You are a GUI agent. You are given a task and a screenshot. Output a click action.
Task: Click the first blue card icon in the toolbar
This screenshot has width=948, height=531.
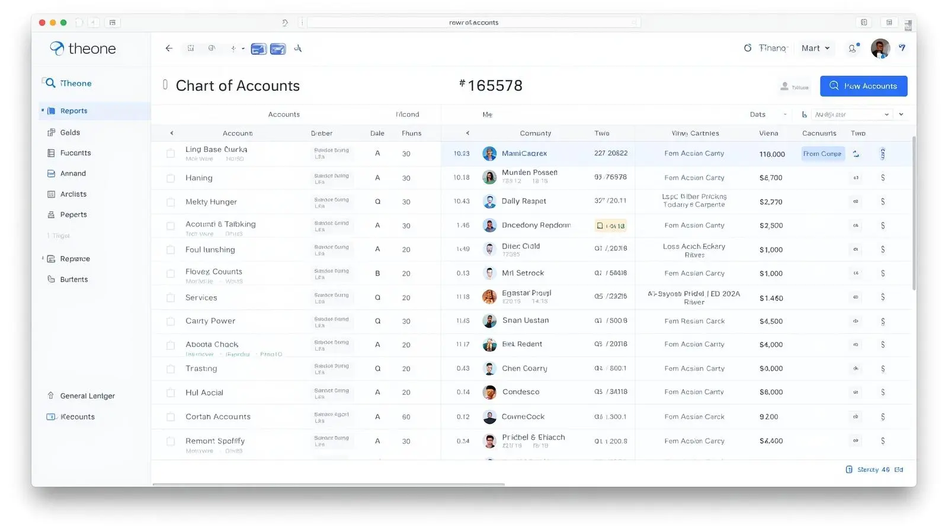tap(258, 49)
